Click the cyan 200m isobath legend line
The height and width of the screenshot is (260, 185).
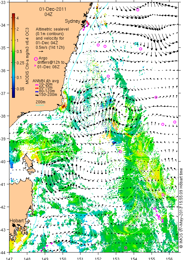pos(40,105)
